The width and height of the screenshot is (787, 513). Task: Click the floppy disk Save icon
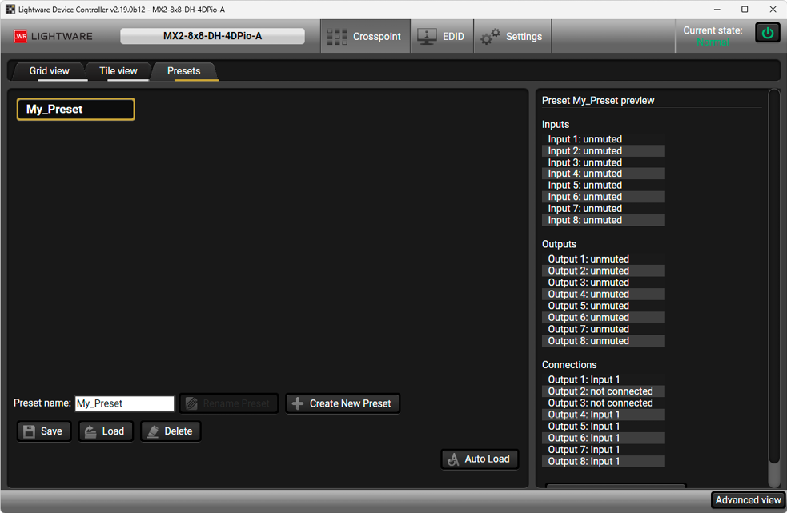[x=30, y=431]
